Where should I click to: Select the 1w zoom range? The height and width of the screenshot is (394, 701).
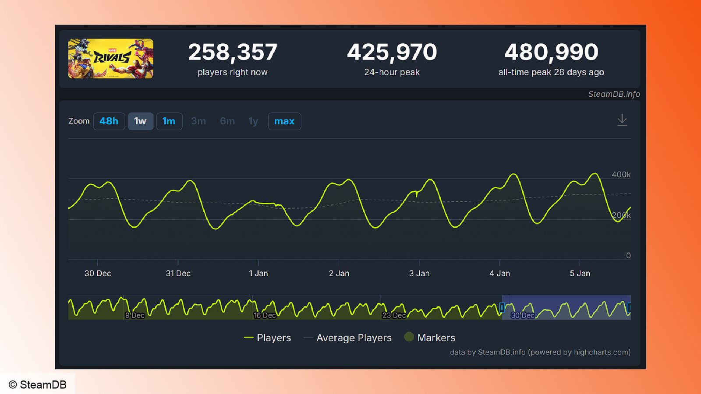pos(140,121)
